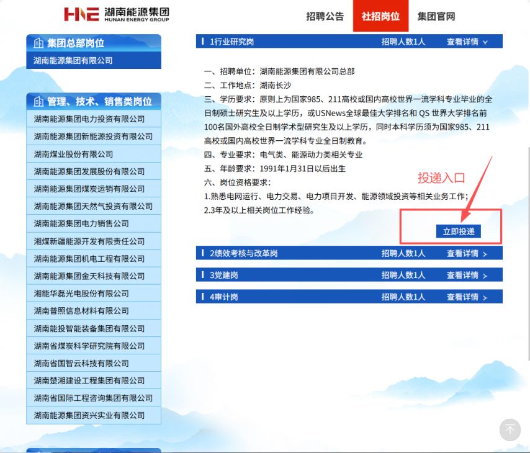Collapse details for 1行业研究岗
Viewport: 530px width, 453px height.
click(x=467, y=42)
